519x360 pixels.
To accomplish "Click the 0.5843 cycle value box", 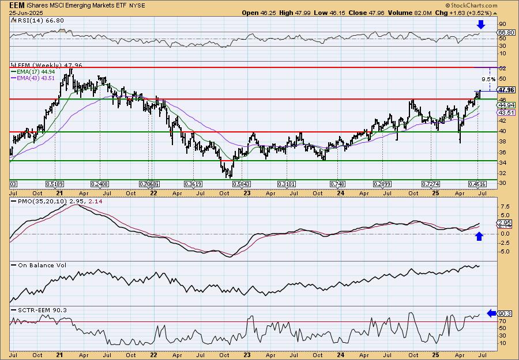I will [242, 184].
